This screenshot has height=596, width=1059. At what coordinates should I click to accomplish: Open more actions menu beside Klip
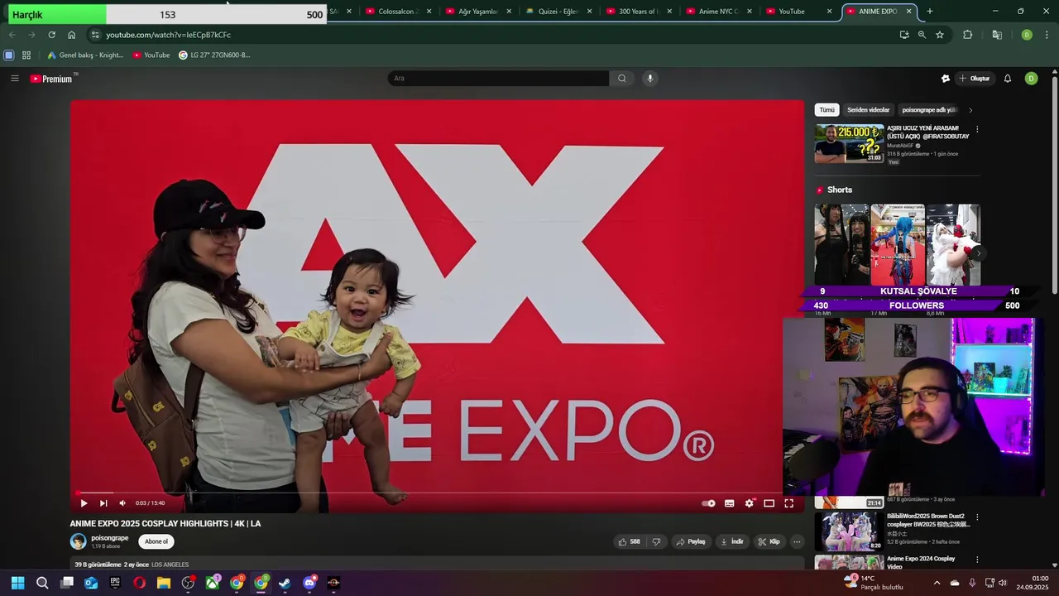[797, 541]
